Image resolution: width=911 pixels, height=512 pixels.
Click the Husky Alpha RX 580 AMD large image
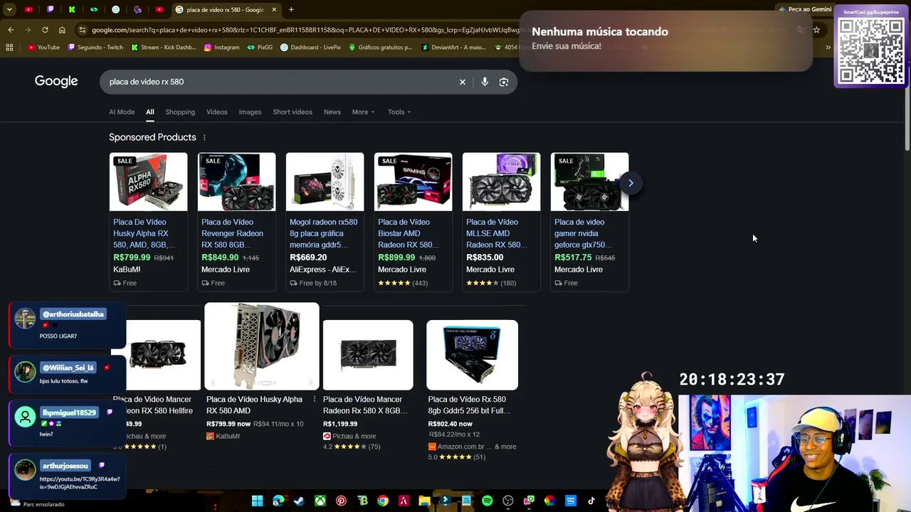[x=262, y=346]
